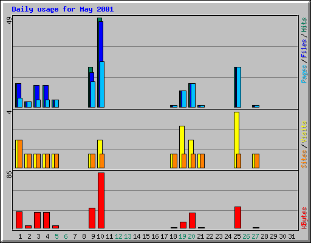The width and height of the screenshot is (311, 243).
Task: Click the cyan Pages bar for day 20
Action: click(193, 95)
